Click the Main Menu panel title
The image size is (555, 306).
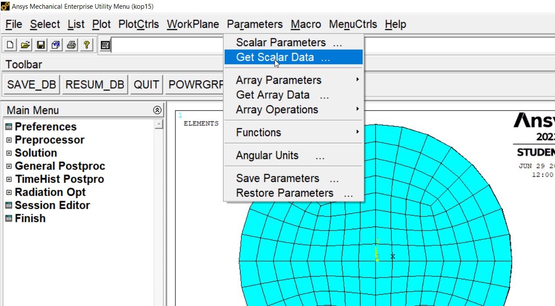pyautogui.click(x=33, y=110)
